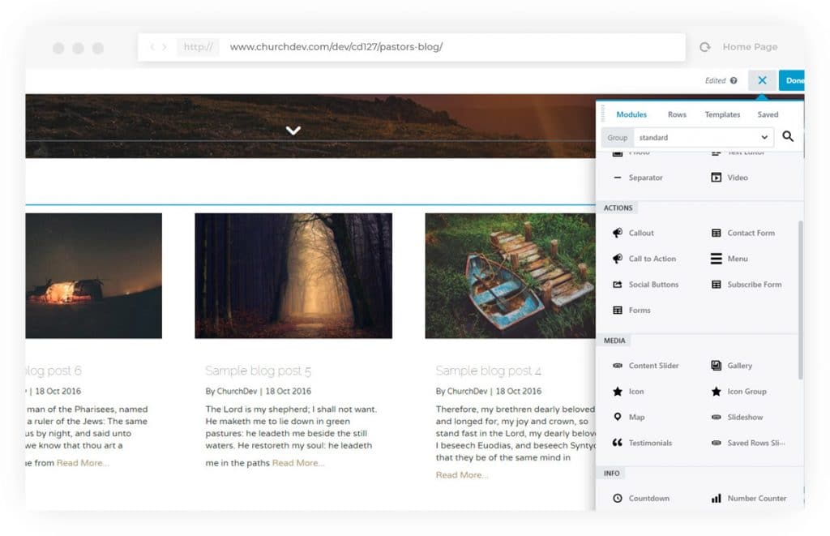Viewport: 830px width, 536px height.
Task: Click the Map pin module icon
Action: click(617, 417)
